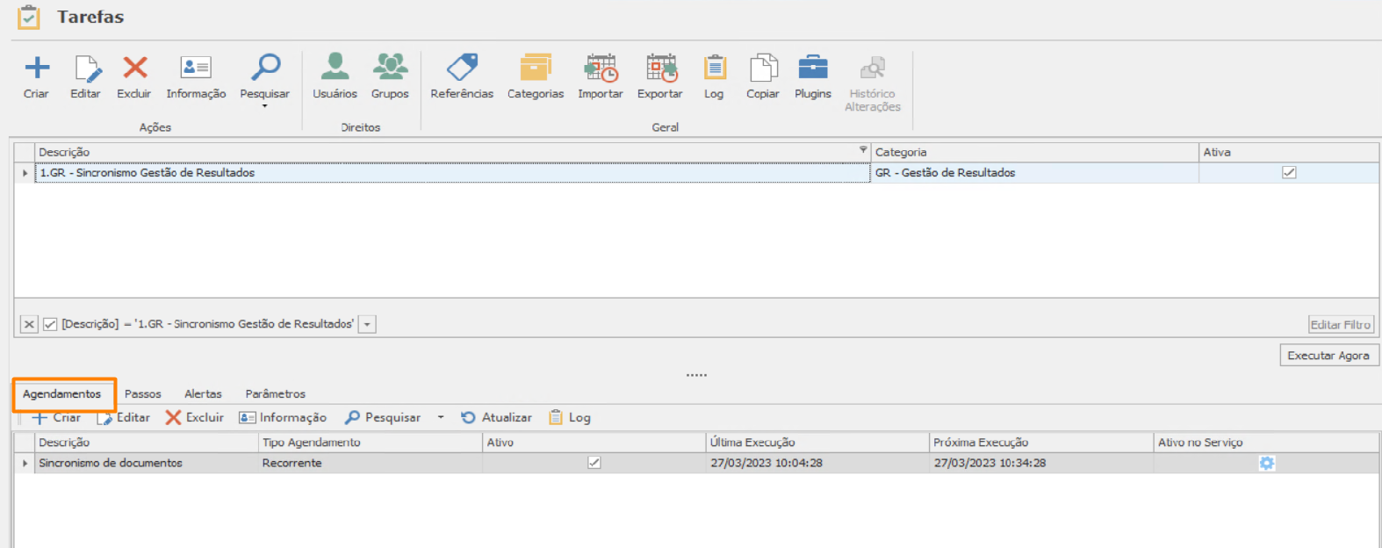The width and height of the screenshot is (1382, 548).
Task: Click the Referências tag icon
Action: 462,67
